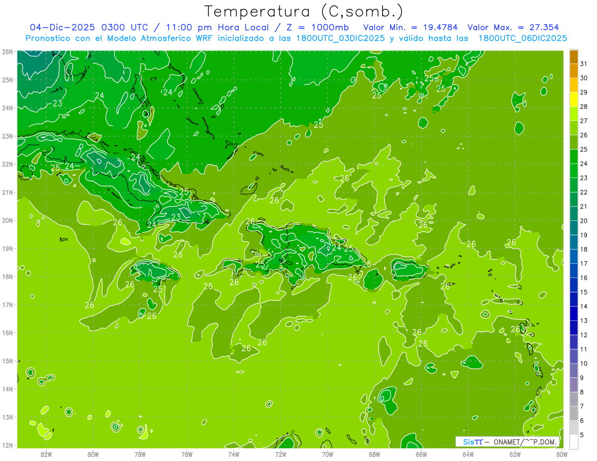Image resolution: width=597 pixels, height=461 pixels.
Task: Click latitude axis label "13N"
Action: coord(7,417)
